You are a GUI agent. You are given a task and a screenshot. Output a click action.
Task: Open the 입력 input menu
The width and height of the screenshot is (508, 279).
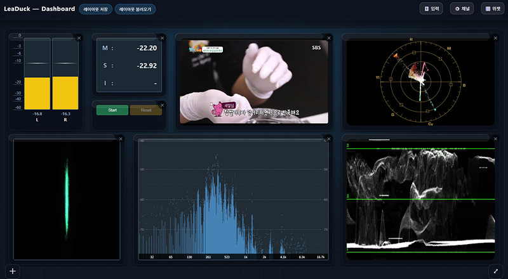[432, 9]
